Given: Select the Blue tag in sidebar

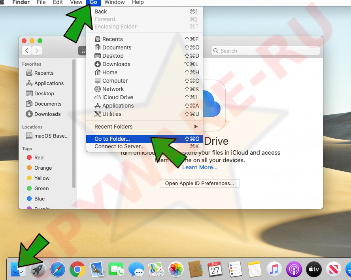Looking at the screenshot, I should 36,199.
